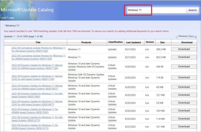This screenshot has width=201, height=132.
Task: Focus the Windows 11 search field
Action: [x=156, y=10]
